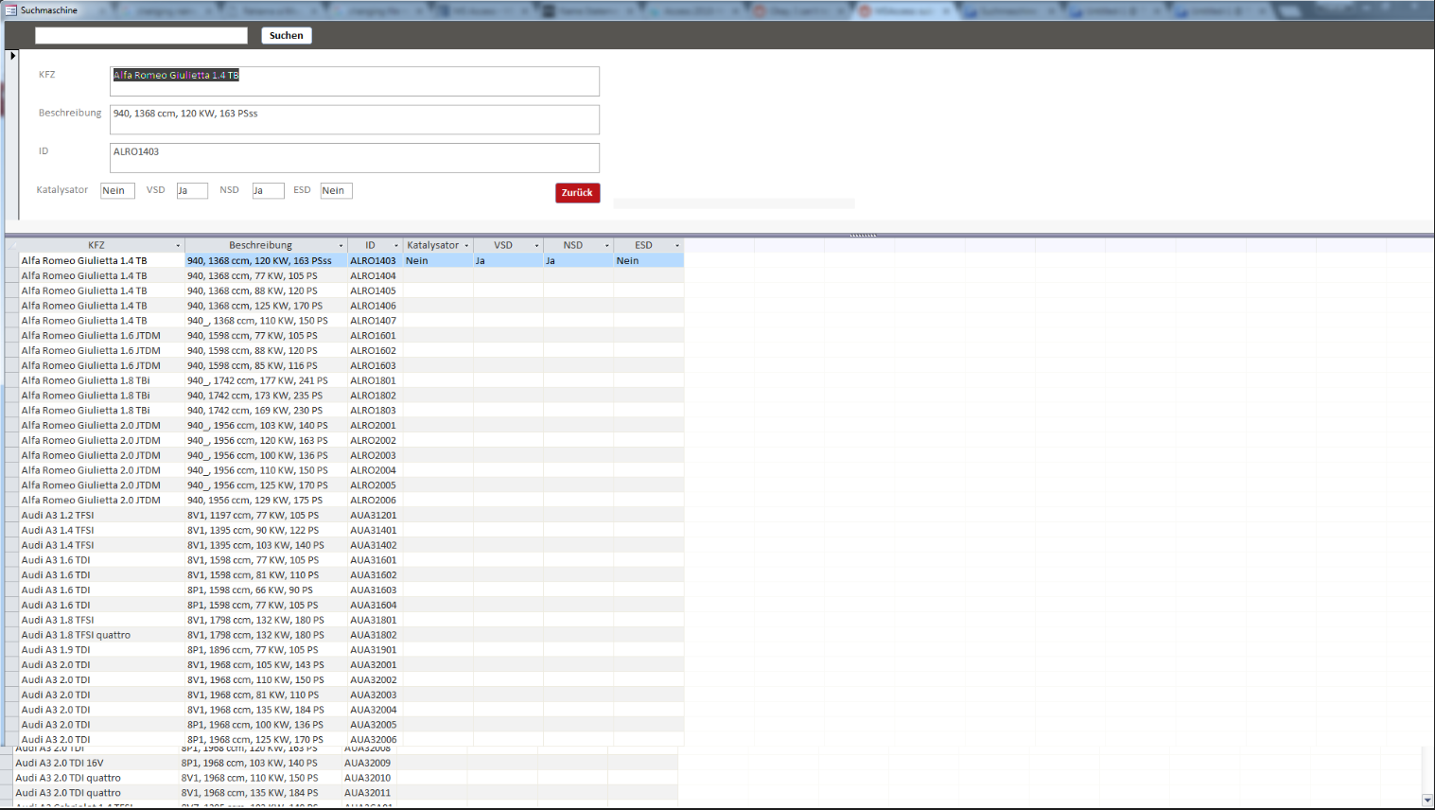Open the KFZ column filter dropdown
The width and height of the screenshot is (1435, 810).
(178, 246)
